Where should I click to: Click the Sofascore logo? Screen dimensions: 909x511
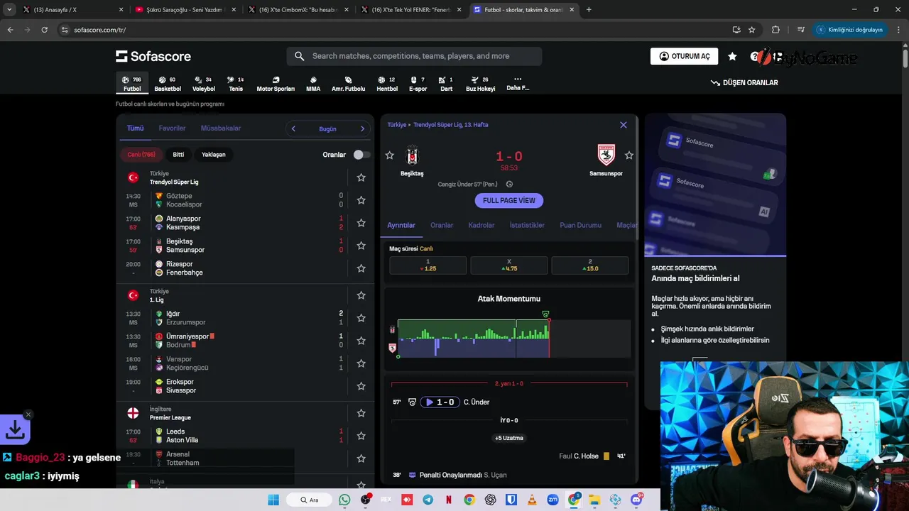(x=153, y=56)
